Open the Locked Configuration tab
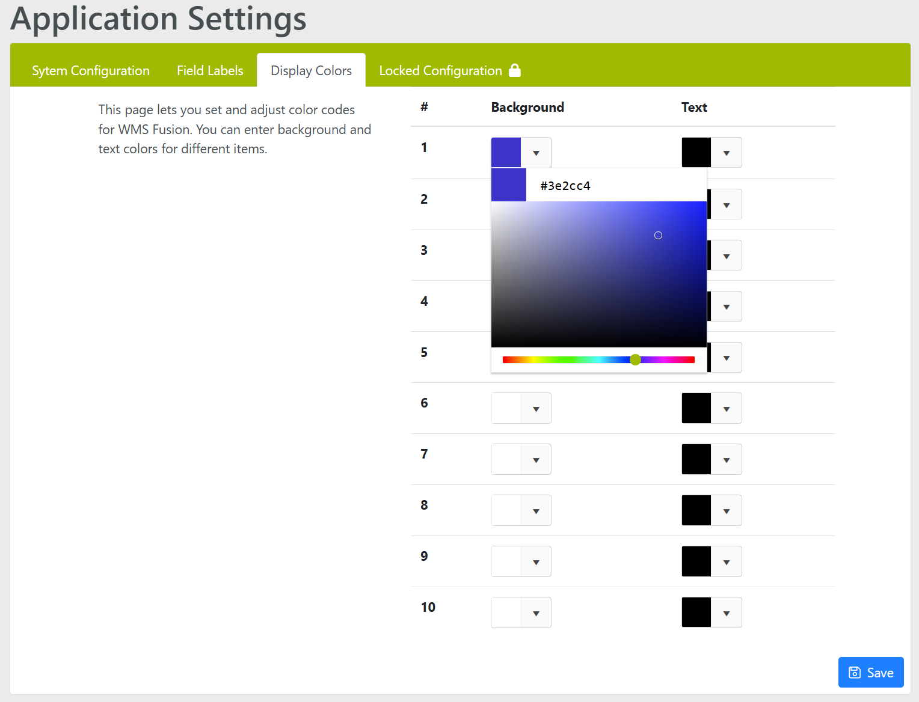919x702 pixels. coord(450,70)
